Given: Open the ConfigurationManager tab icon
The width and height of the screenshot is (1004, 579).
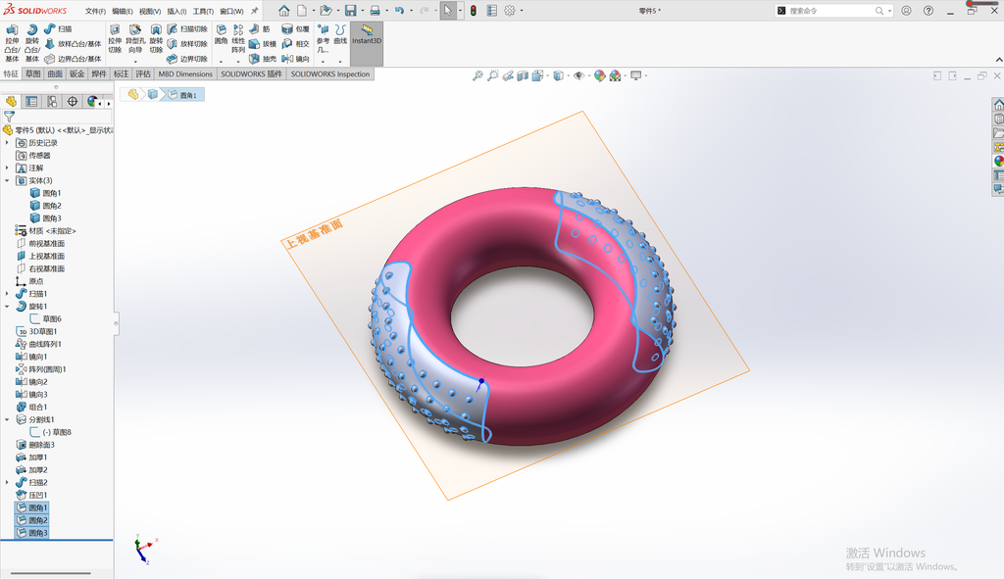Looking at the screenshot, I should [x=52, y=101].
